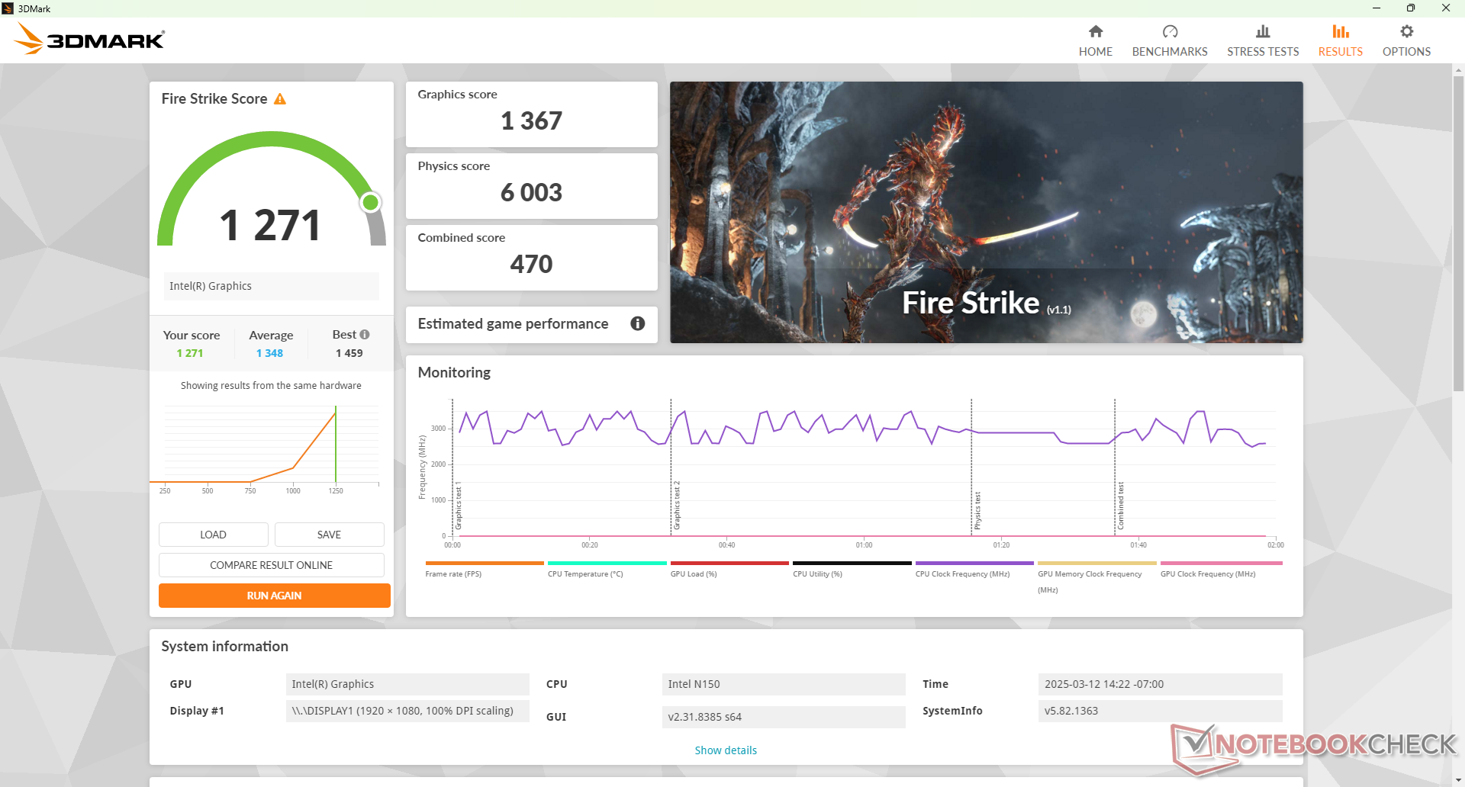Click the Graphics test 1 timeline marker
The width and height of the screenshot is (1465, 787).
459,506
